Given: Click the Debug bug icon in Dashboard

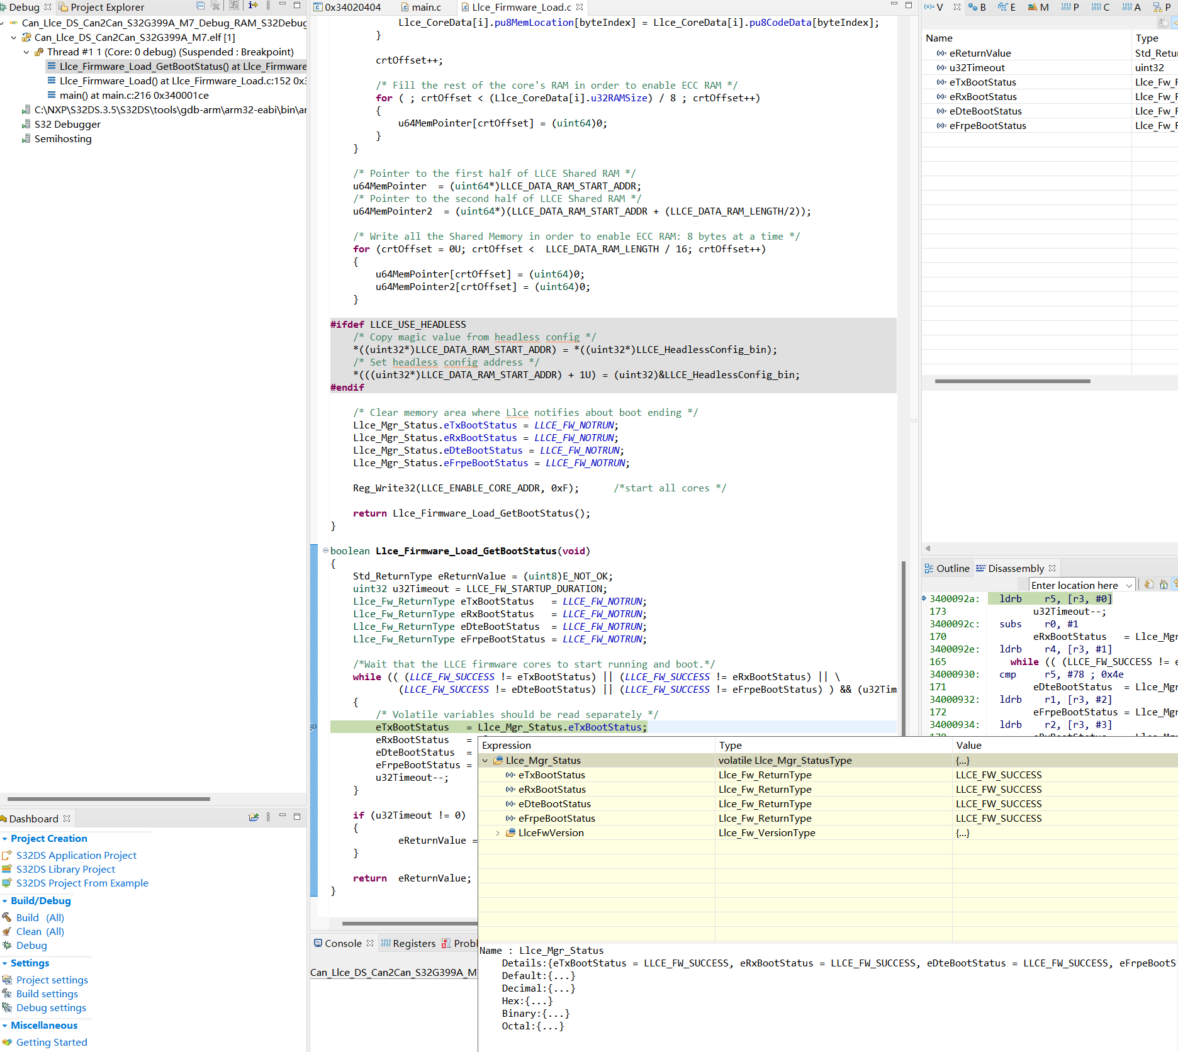Looking at the screenshot, I should (6, 945).
